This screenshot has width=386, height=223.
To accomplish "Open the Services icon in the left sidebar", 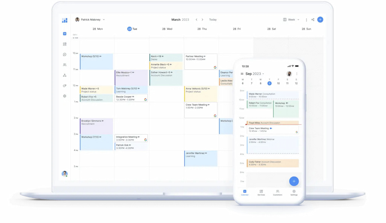I will [x=64, y=44].
